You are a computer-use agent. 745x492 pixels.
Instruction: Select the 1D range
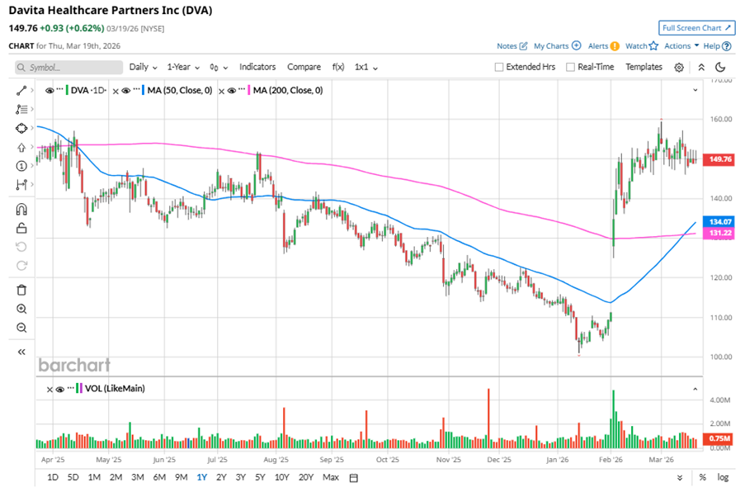click(53, 477)
